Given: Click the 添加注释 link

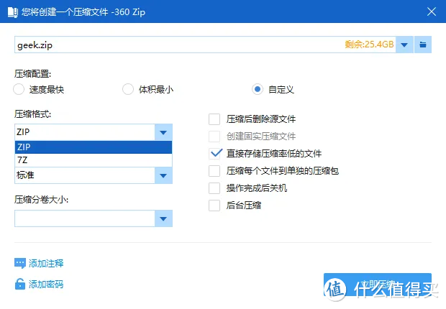Looking at the screenshot, I should tap(46, 264).
